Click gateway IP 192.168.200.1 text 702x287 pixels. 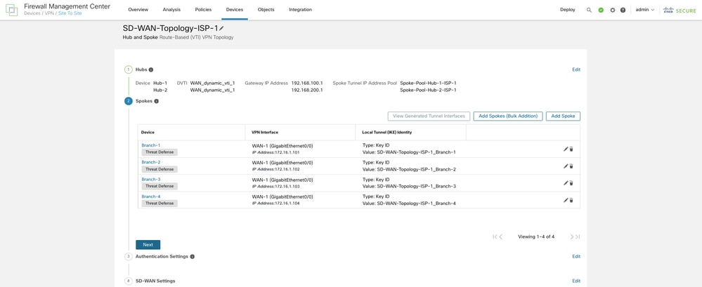click(307, 90)
